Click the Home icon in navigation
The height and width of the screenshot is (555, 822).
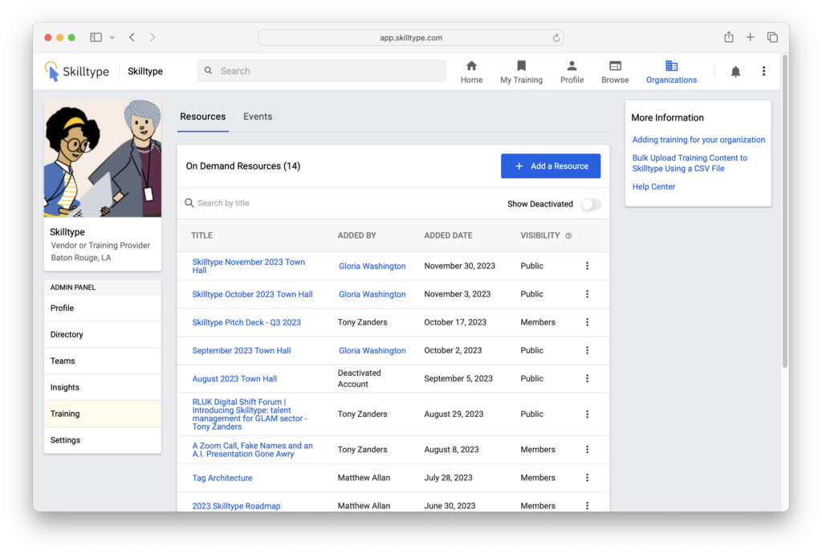pos(471,66)
